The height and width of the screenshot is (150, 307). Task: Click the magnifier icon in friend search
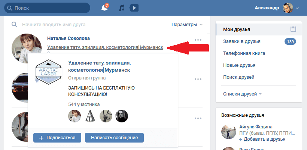coord(14,24)
